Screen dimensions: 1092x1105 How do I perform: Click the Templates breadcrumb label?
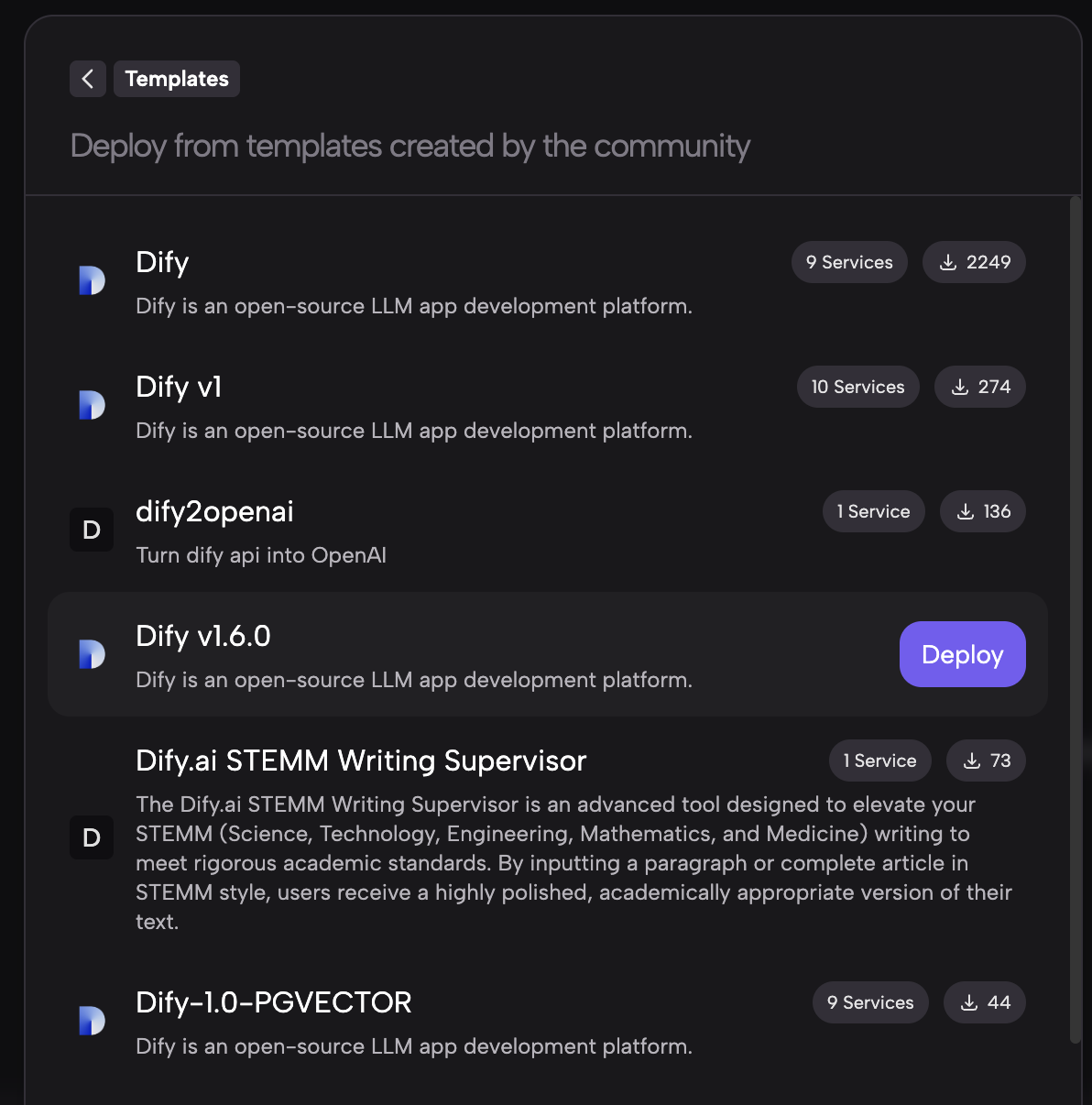(x=177, y=79)
